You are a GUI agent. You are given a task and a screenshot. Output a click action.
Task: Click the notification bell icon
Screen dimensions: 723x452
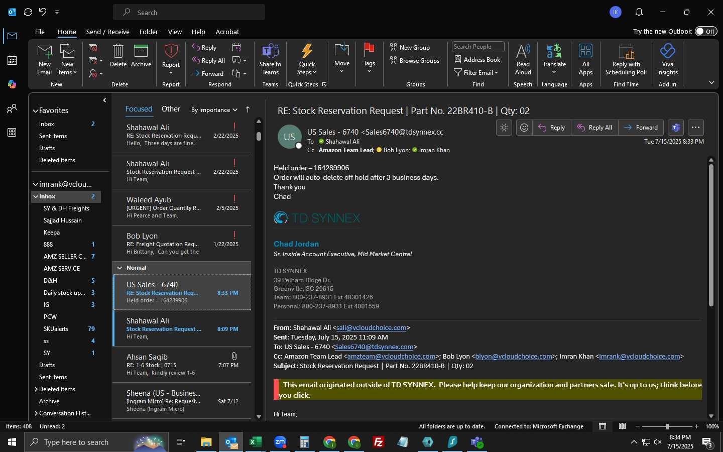pos(639,12)
